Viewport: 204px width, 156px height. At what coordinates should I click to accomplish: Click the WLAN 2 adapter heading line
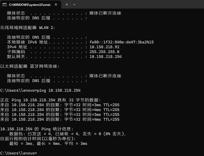27,28
